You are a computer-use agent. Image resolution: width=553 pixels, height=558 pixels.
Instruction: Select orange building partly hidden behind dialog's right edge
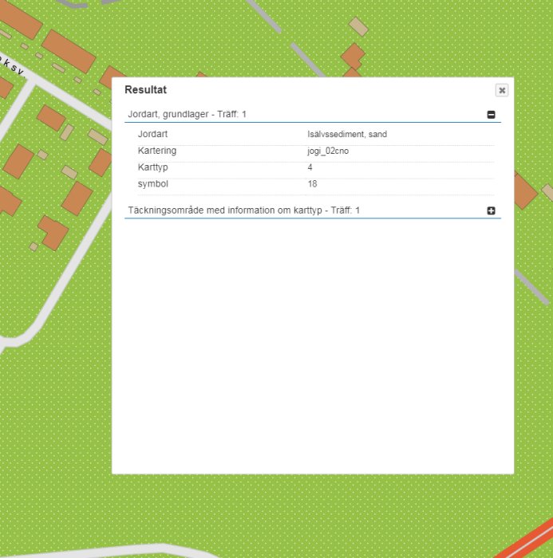point(524,191)
